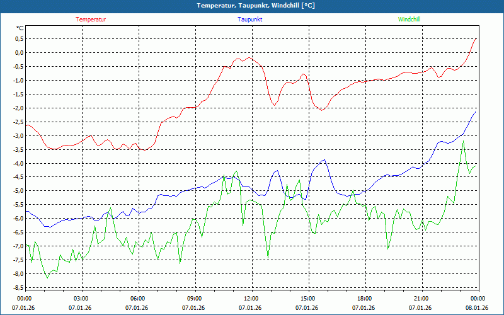The image size is (504, 315).
Task: Click the -6,5 y-axis value
Action: coord(19,232)
